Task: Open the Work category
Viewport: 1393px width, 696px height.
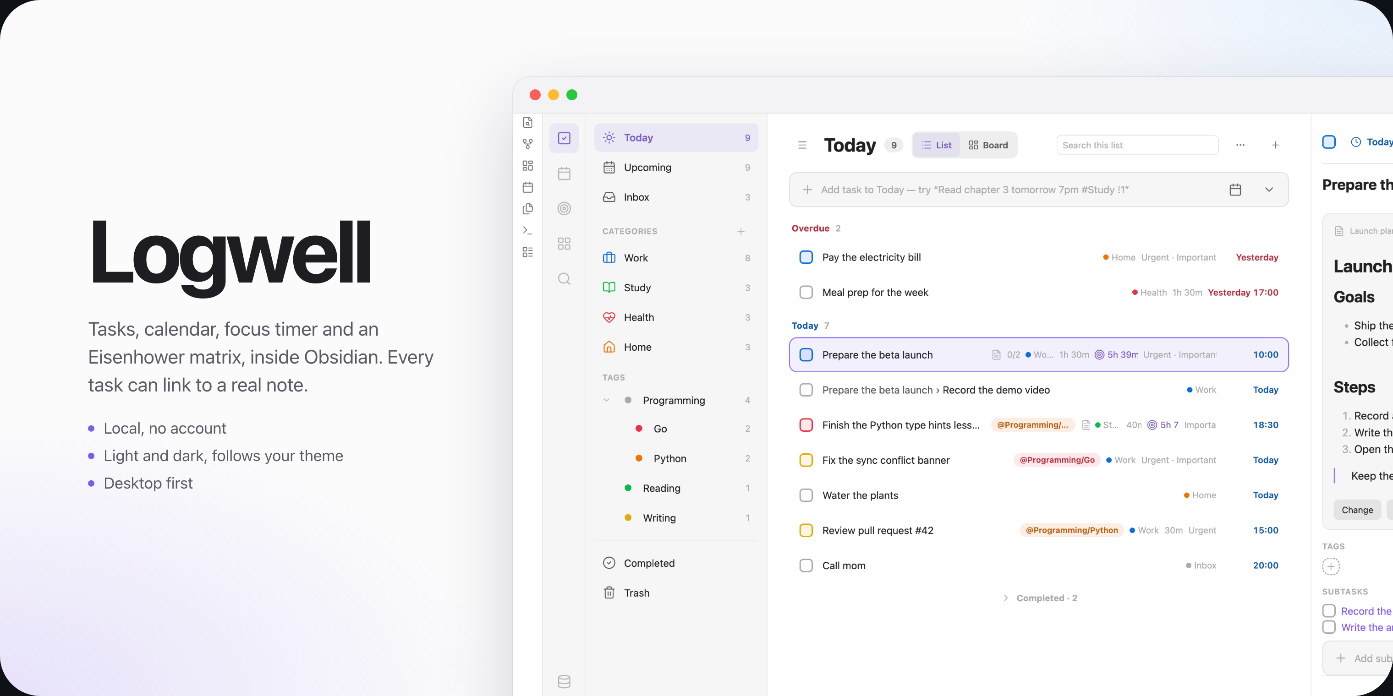Action: point(676,258)
